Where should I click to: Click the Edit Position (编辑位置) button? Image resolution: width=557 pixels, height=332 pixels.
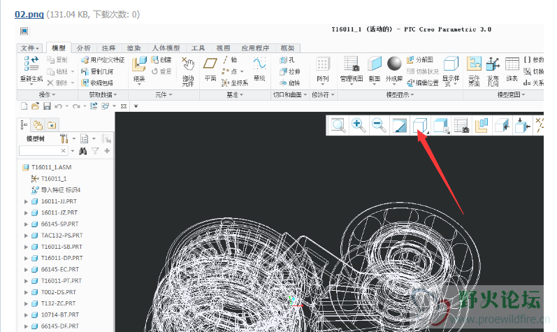423,82
